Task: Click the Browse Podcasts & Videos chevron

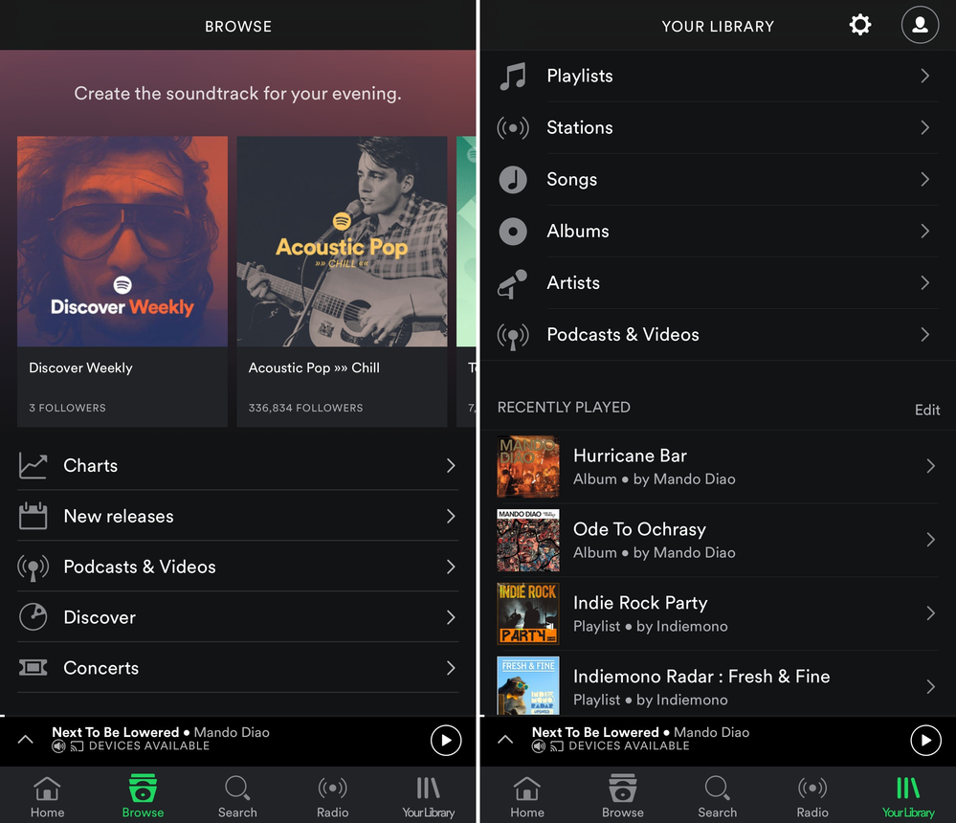Action: tap(451, 567)
